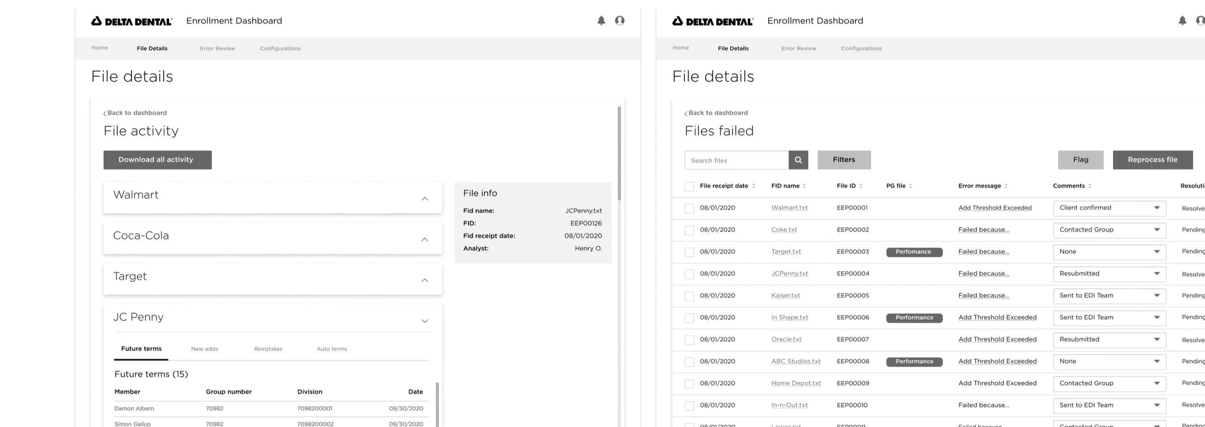
Task: Go to Home in the left dashboard nav
Action: pos(100,48)
